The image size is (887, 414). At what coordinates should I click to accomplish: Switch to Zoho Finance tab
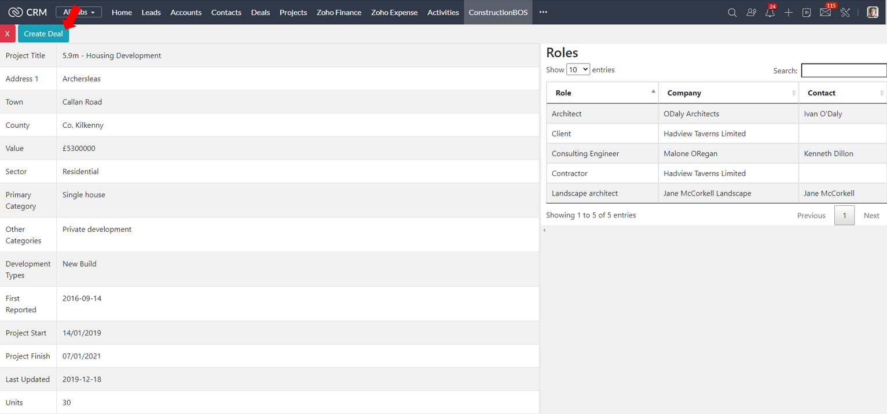point(339,12)
